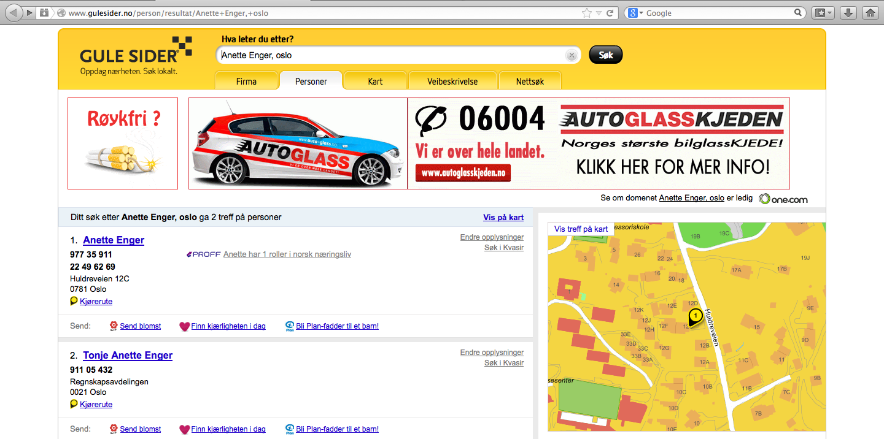Click 'Søk i Kvasir' for Tonje Anette Enger

504,363
